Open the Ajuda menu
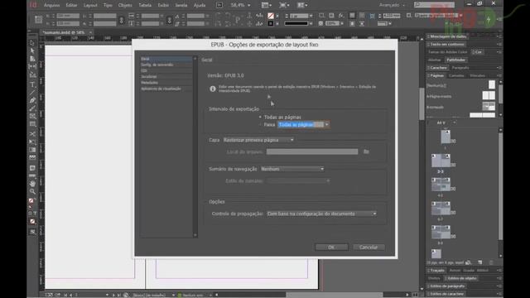 (x=200, y=6)
